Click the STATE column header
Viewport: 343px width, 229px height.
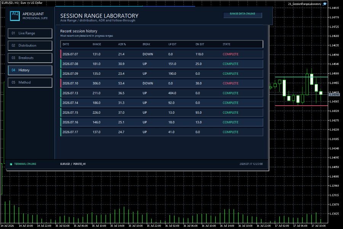pyautogui.click(x=226, y=44)
